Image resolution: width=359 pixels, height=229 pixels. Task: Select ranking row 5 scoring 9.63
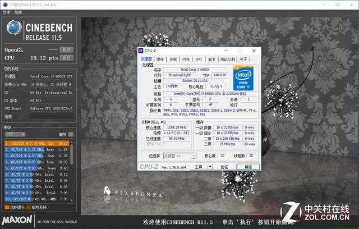click(36, 168)
